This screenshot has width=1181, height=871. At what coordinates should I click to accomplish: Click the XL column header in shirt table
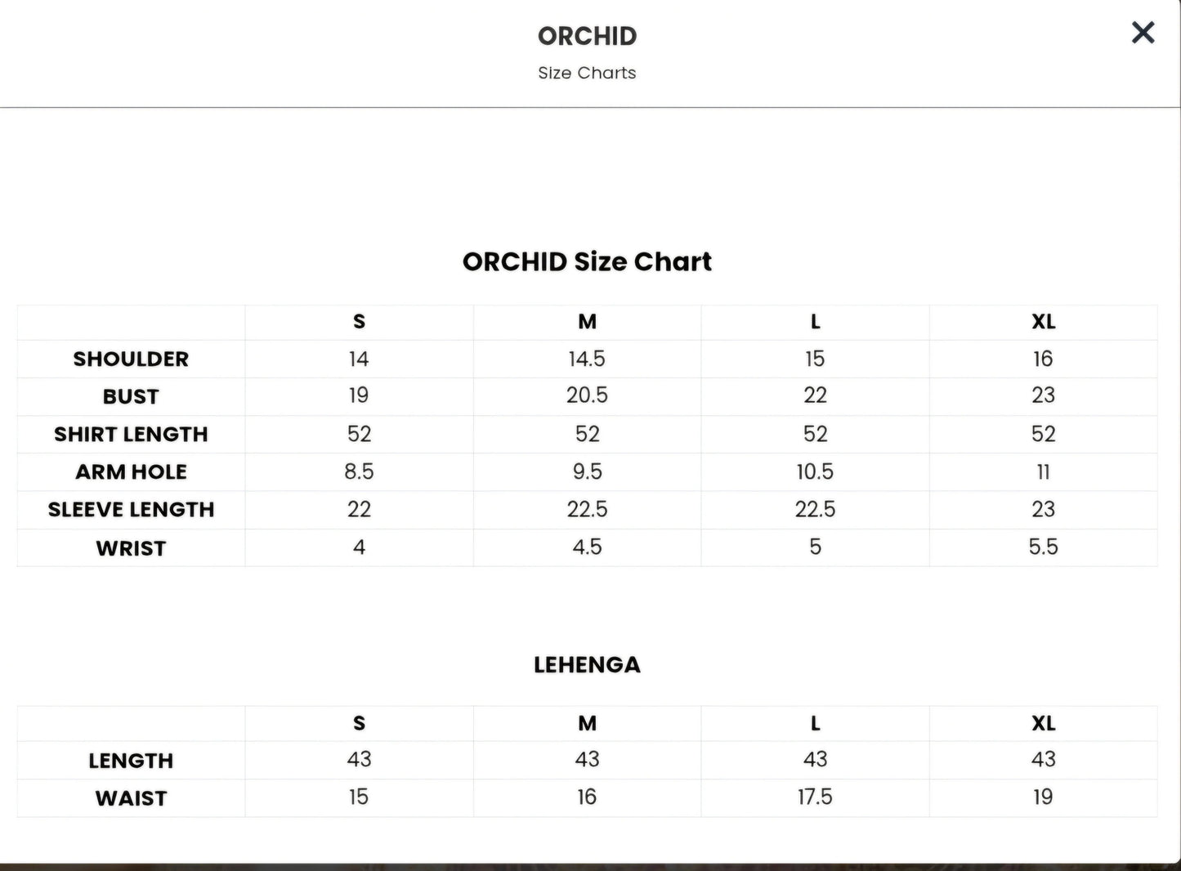pyautogui.click(x=1043, y=321)
